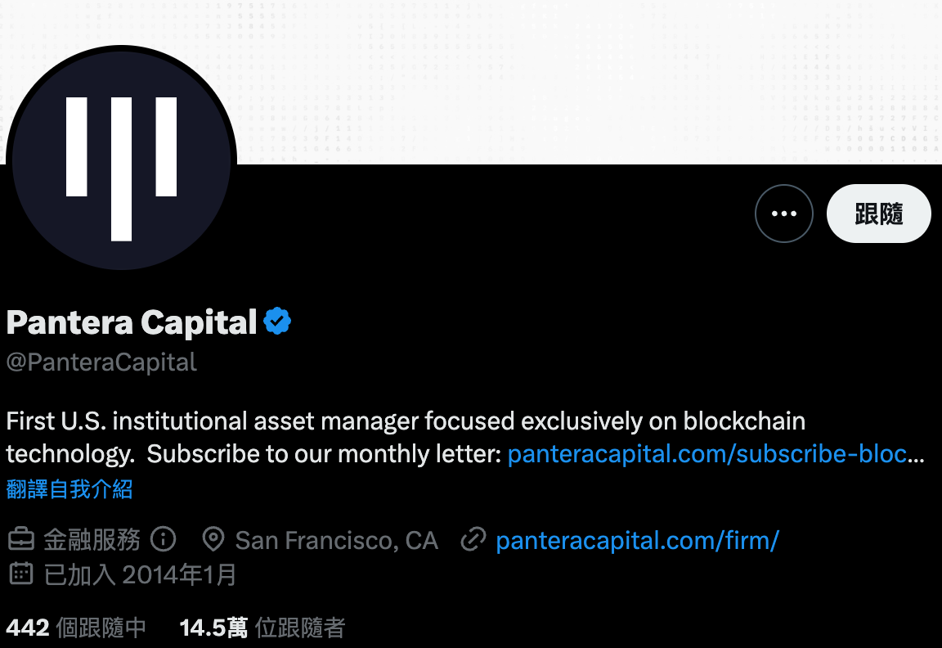Click the calendar joined-date icon
This screenshot has width=942, height=648.
[20, 574]
